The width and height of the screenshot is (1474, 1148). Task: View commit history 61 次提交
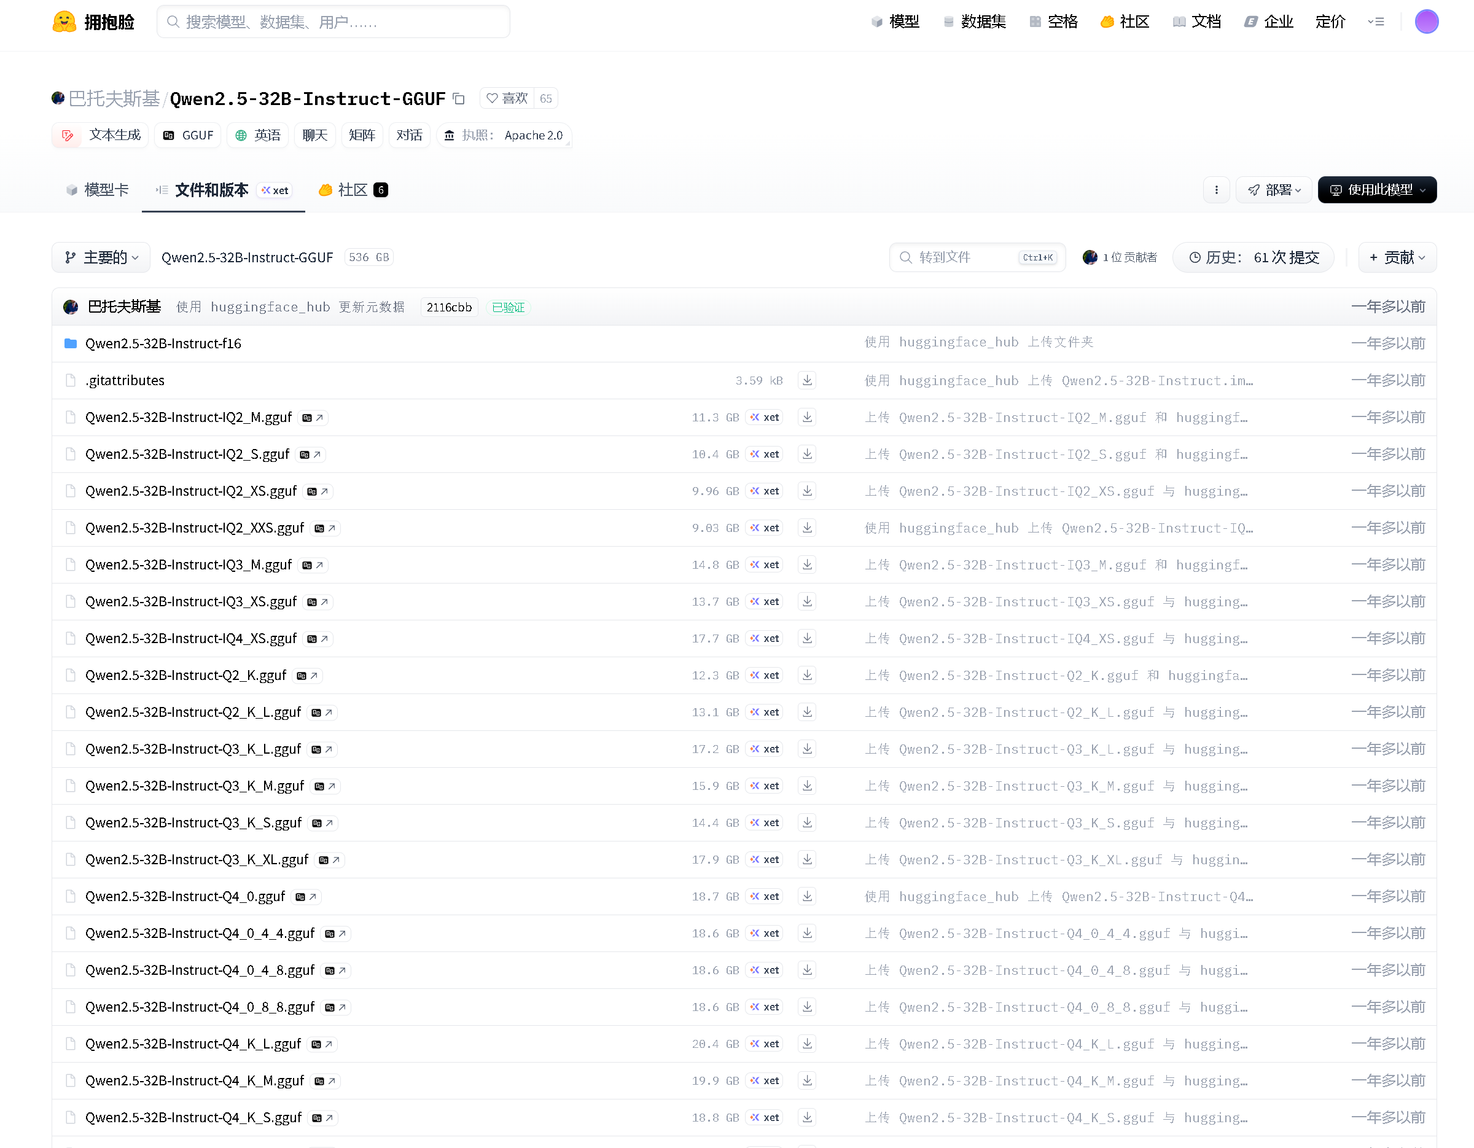[x=1254, y=257]
